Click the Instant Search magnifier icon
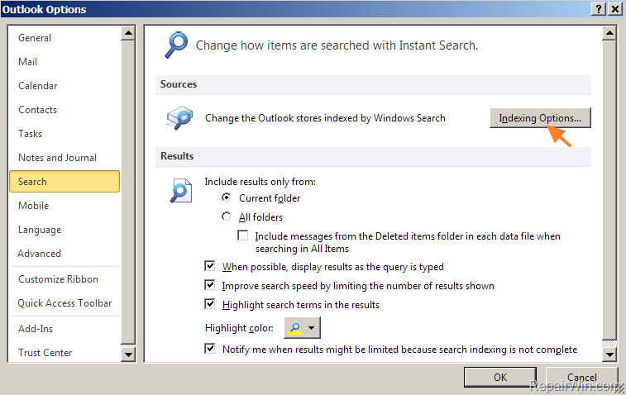 176,45
